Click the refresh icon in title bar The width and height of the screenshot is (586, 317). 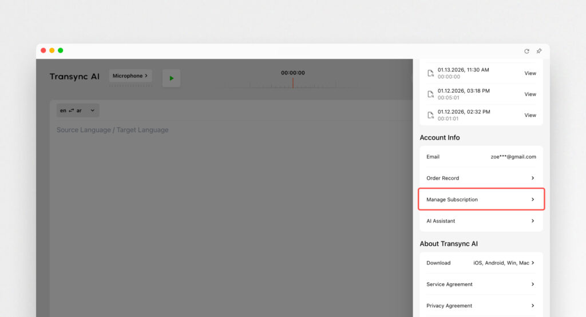526,51
